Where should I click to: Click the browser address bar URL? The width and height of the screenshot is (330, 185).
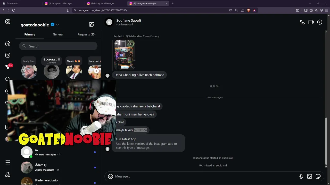pos(103,10)
